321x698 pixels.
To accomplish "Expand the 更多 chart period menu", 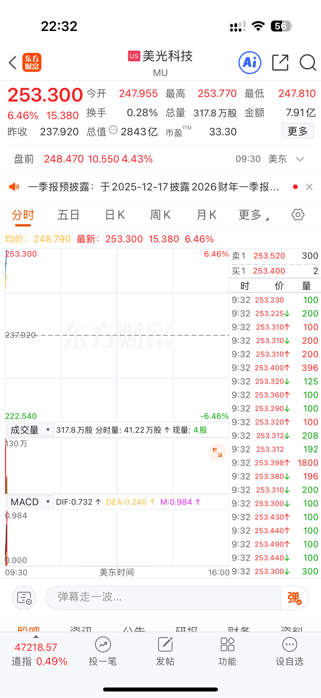I will point(253,215).
